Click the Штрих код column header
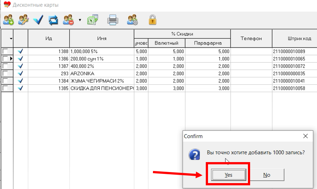This screenshot has width=317, height=189. [x=295, y=38]
